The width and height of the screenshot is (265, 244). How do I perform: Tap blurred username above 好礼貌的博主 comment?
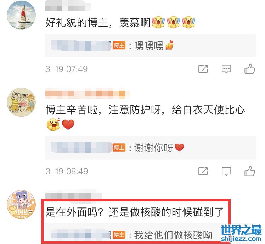(x=68, y=7)
